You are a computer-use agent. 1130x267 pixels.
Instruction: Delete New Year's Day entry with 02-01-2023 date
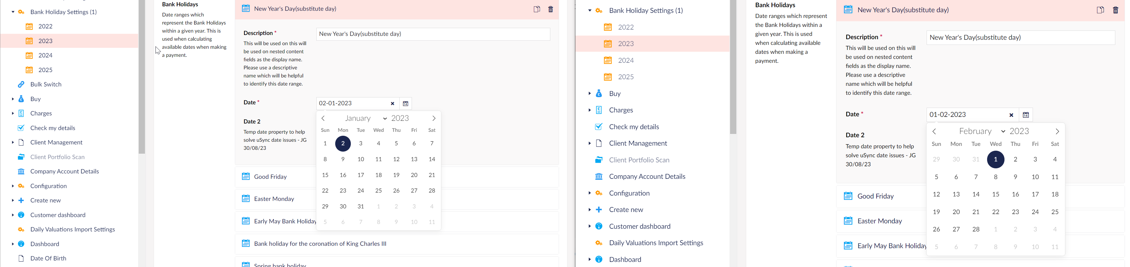click(551, 9)
